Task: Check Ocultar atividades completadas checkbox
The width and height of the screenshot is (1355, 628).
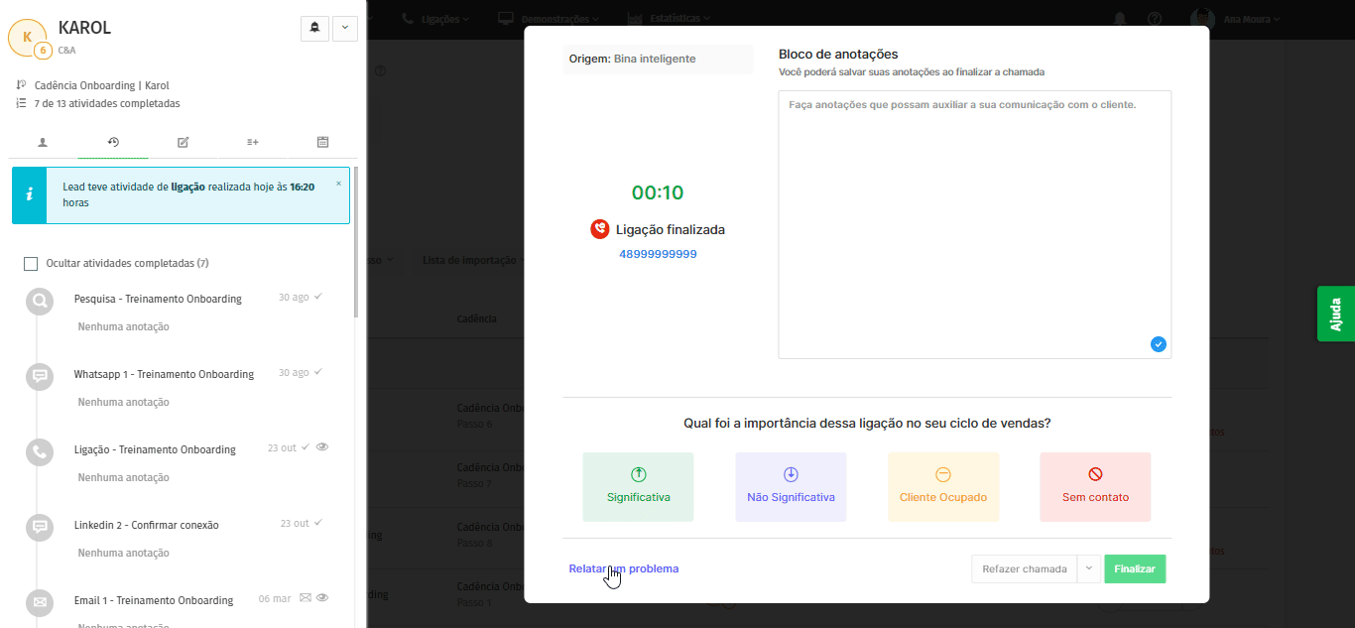Action: pyautogui.click(x=31, y=264)
